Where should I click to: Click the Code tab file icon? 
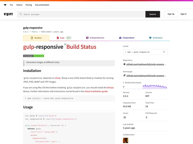click(x=58, y=38)
